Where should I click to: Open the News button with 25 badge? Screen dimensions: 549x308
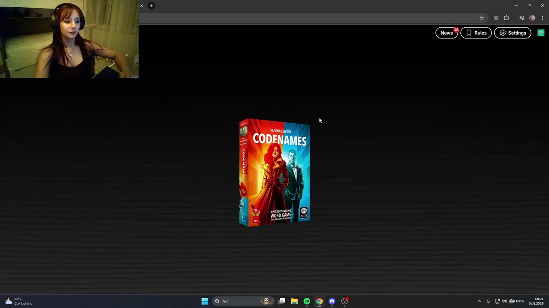[446, 33]
